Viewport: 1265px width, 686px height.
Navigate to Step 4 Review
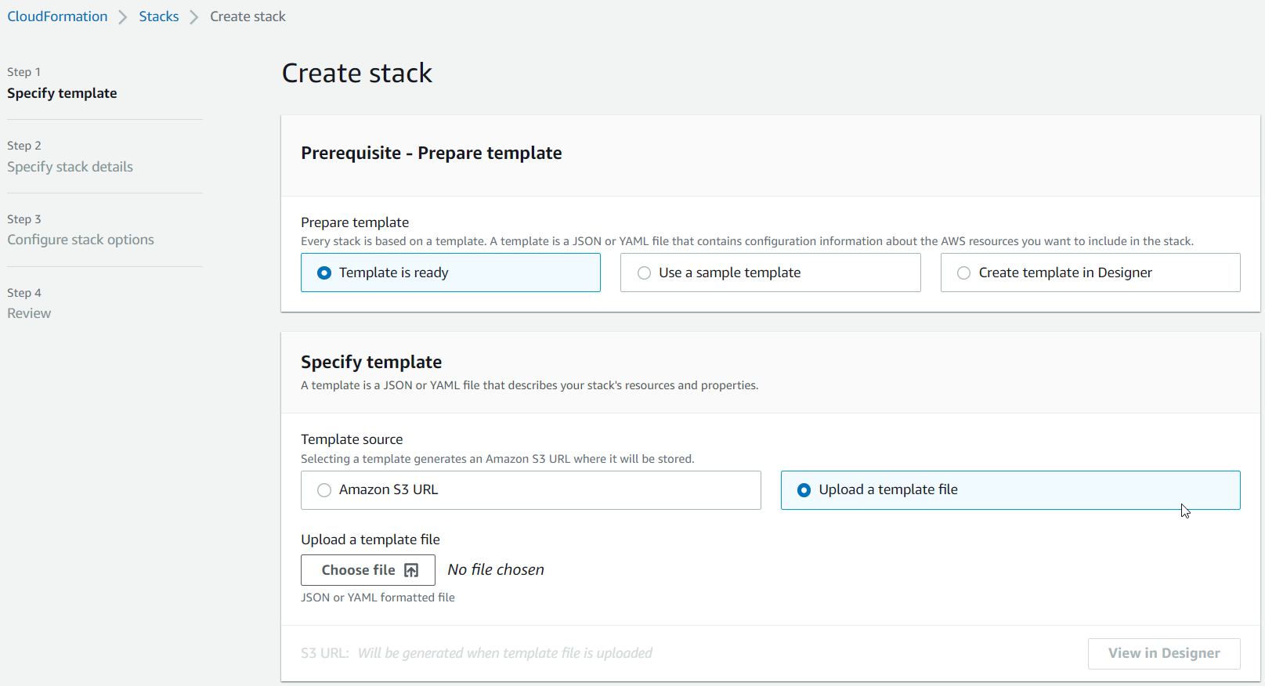[29, 313]
